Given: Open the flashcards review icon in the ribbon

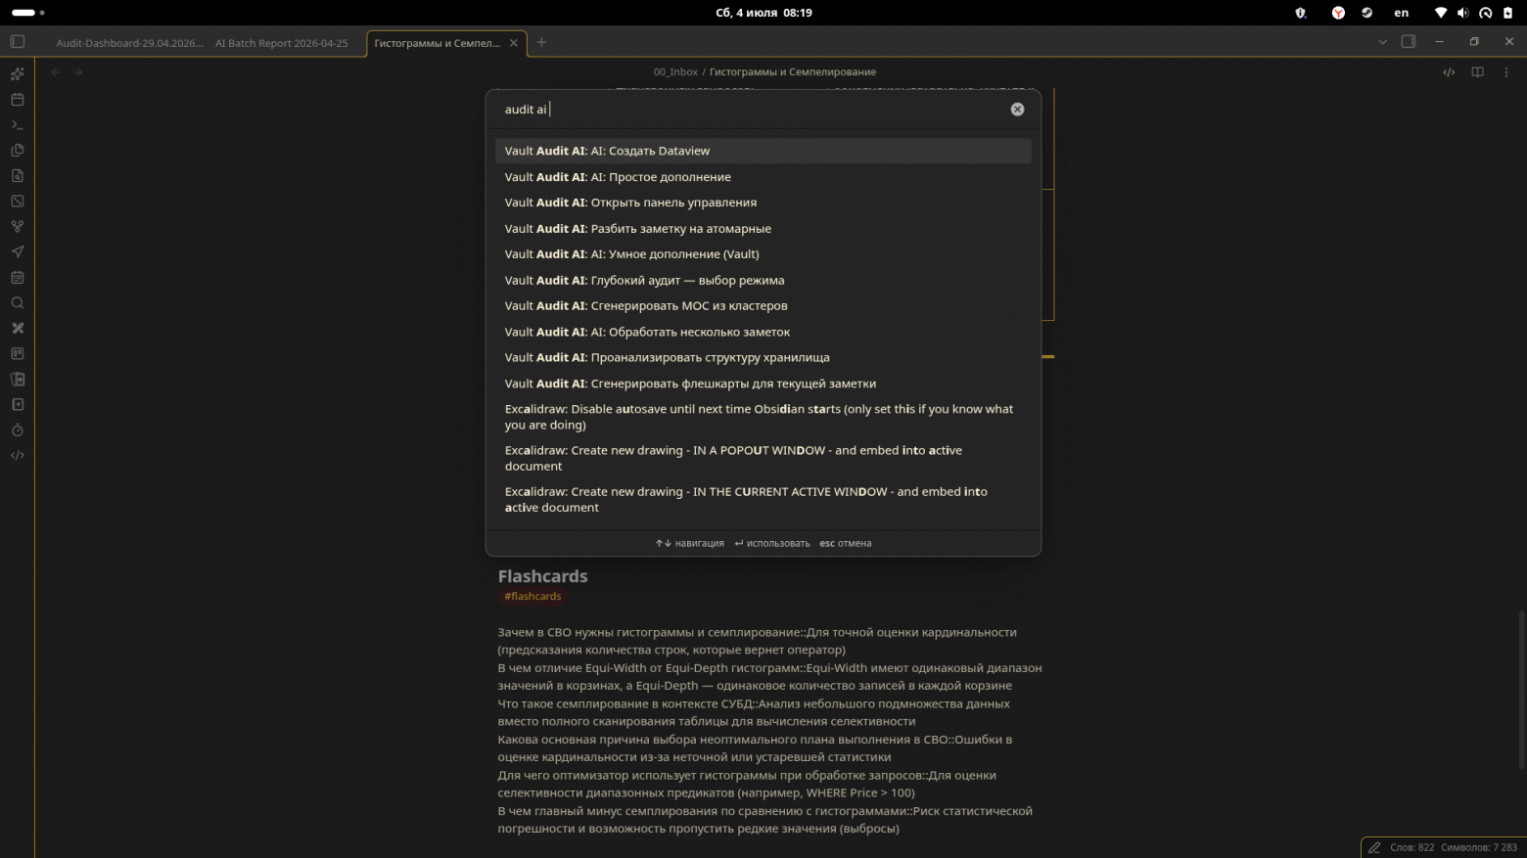Looking at the screenshot, I should coord(17,379).
